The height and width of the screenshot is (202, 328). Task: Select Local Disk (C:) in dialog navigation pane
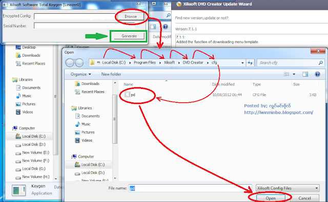click(x=90, y=165)
